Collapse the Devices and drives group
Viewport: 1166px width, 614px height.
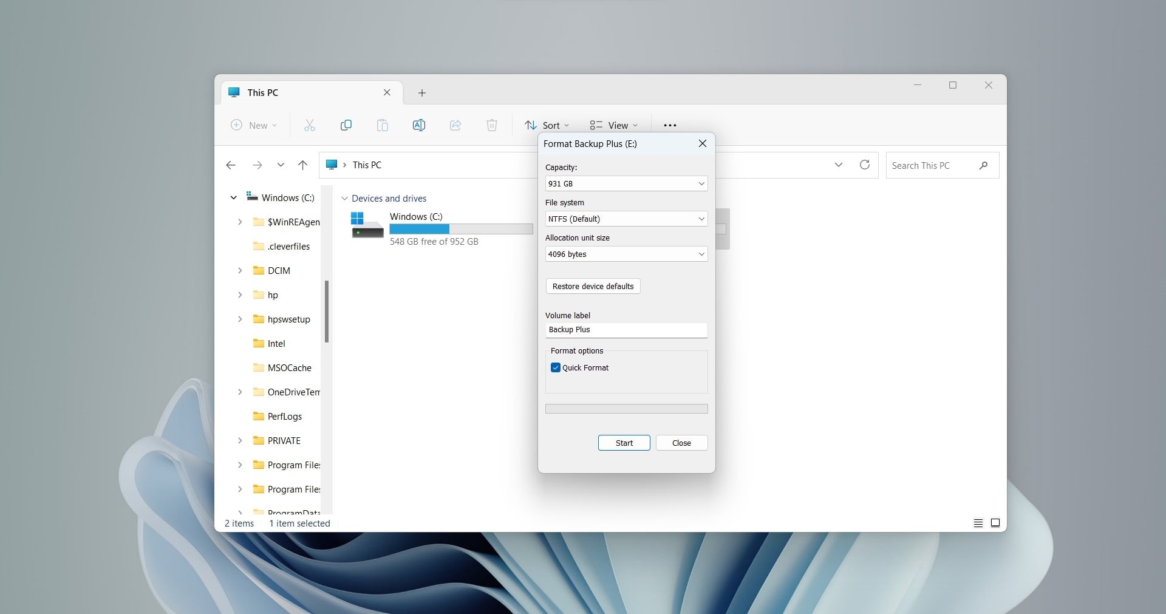pyautogui.click(x=344, y=199)
